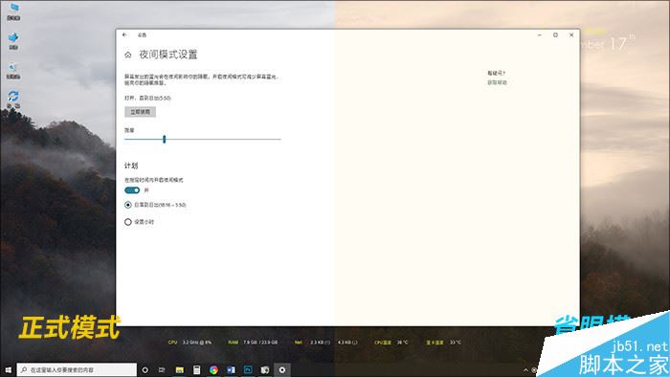Viewport: 670px width, 377px height.
Task: Click the 立即禁用 (turn off now) button
Action: [x=140, y=112]
